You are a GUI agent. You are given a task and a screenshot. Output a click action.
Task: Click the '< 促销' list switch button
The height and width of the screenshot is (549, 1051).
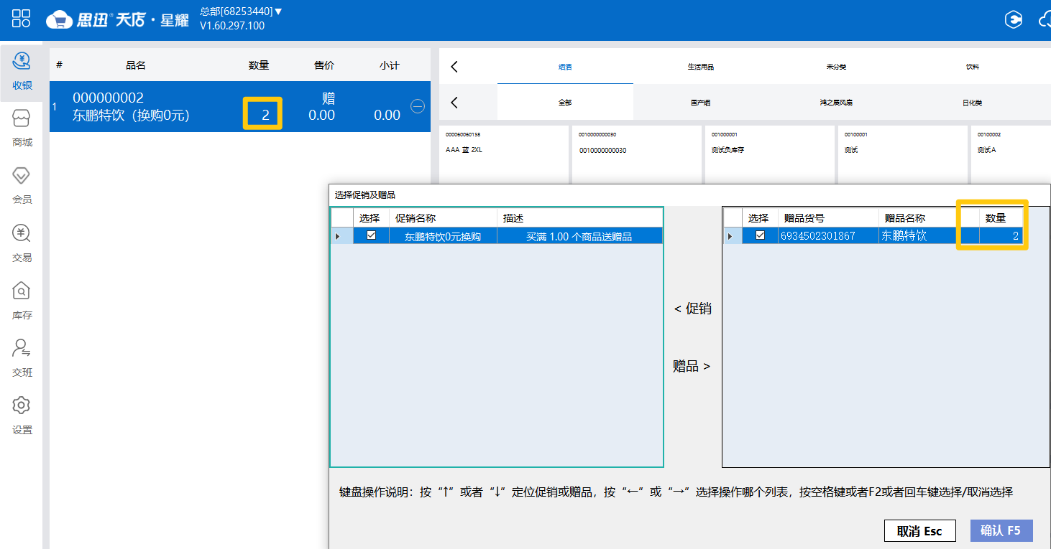tap(692, 309)
